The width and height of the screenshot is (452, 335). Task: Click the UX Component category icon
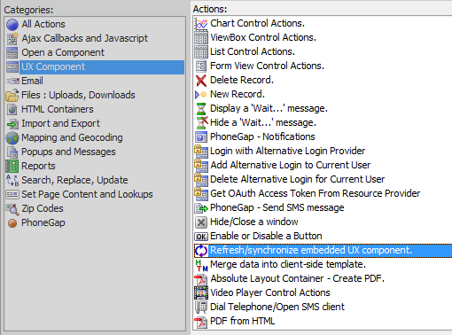(12, 67)
